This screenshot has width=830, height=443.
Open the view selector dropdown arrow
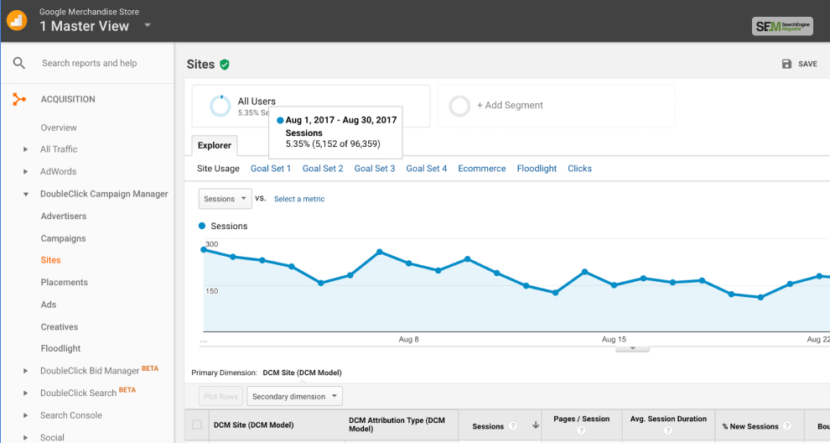[x=148, y=25]
